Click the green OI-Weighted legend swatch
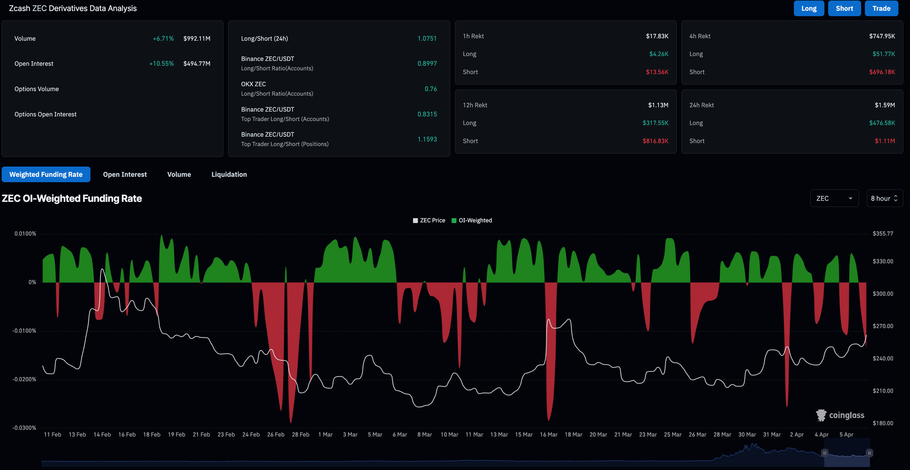The width and height of the screenshot is (910, 470). tap(454, 220)
